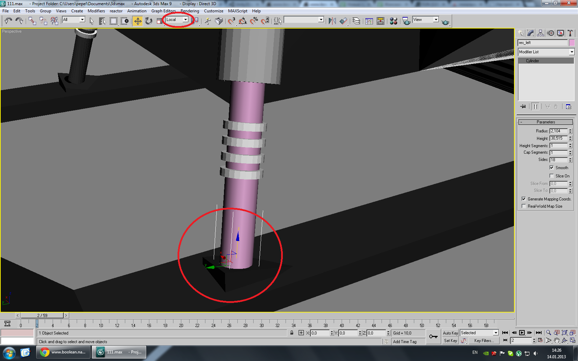The height and width of the screenshot is (361, 578).
Task: Click the Select and Manipulate tool
Action: pos(208,21)
